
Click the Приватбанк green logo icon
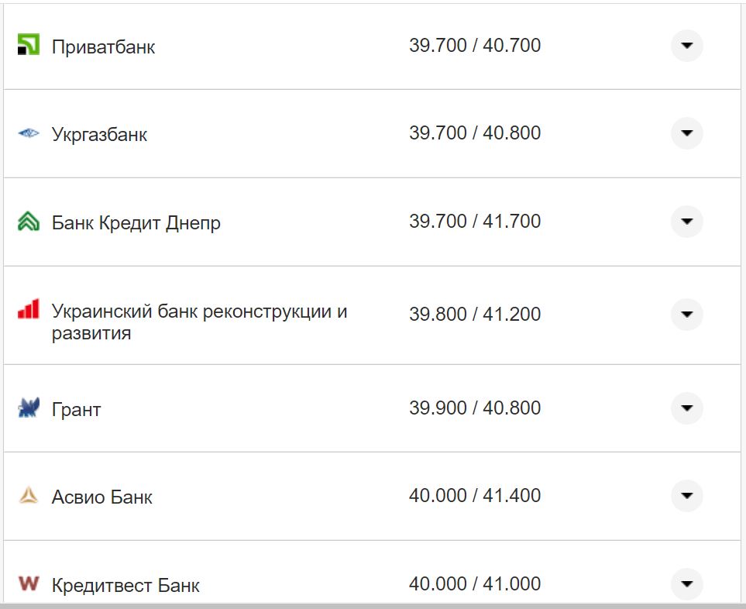pyautogui.click(x=30, y=43)
